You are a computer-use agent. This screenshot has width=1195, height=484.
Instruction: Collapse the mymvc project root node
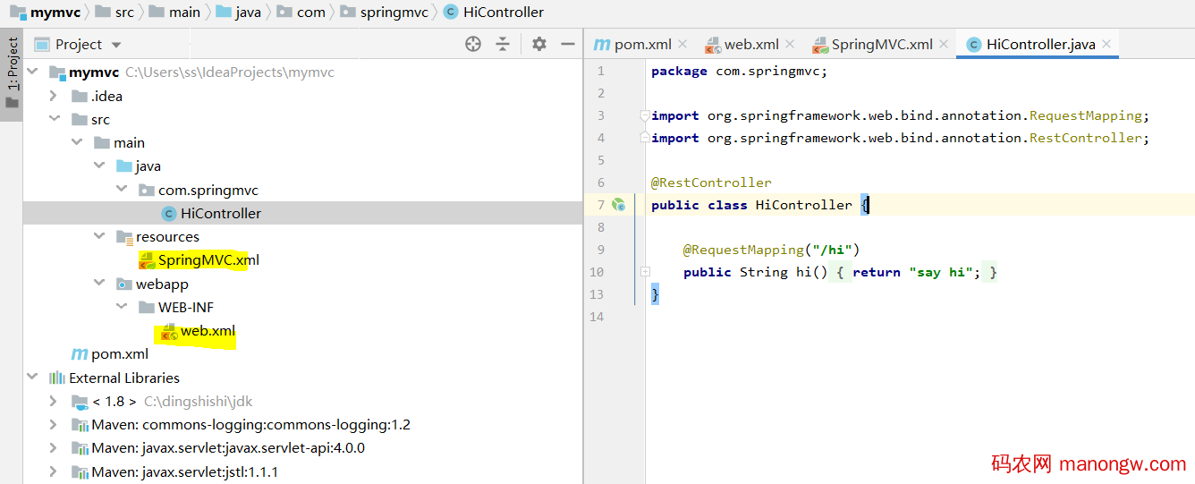click(32, 72)
